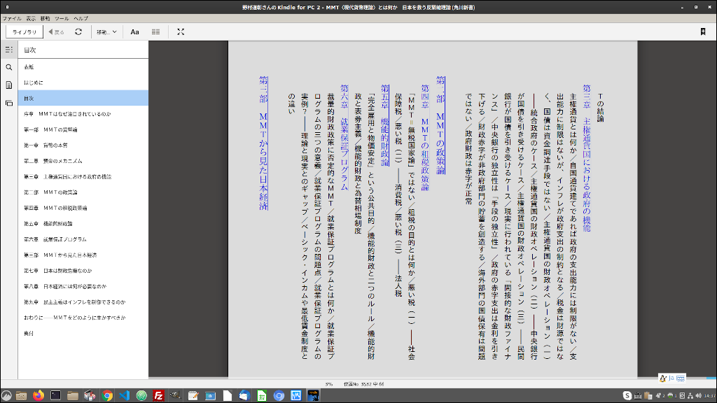Open the 表示 menu
The width and height of the screenshot is (717, 403).
[x=31, y=19]
